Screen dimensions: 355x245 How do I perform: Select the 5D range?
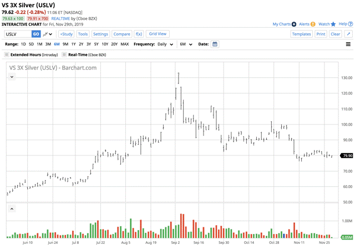pos(31,44)
